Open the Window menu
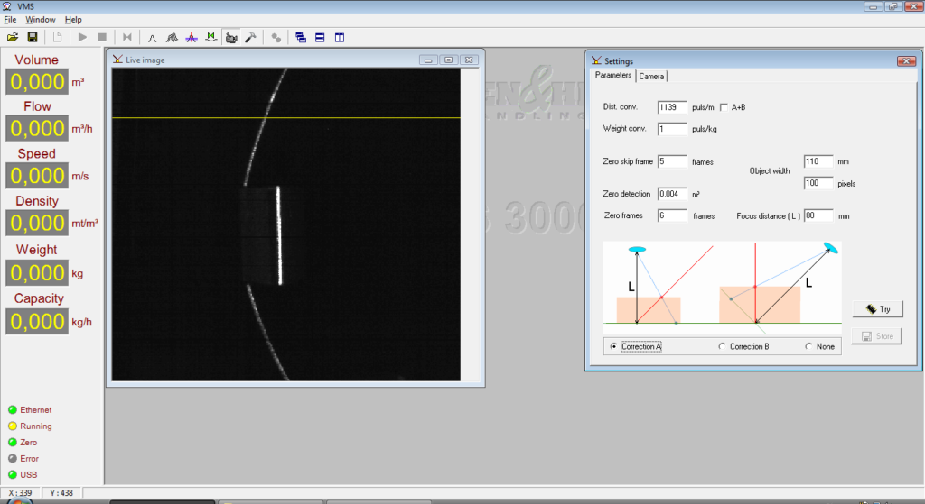The height and width of the screenshot is (504, 925). tap(40, 20)
